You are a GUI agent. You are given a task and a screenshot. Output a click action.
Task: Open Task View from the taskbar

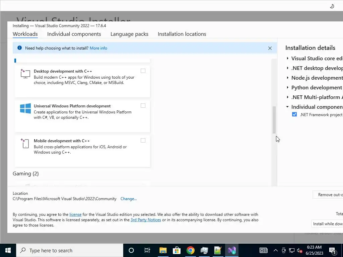tap(147, 250)
